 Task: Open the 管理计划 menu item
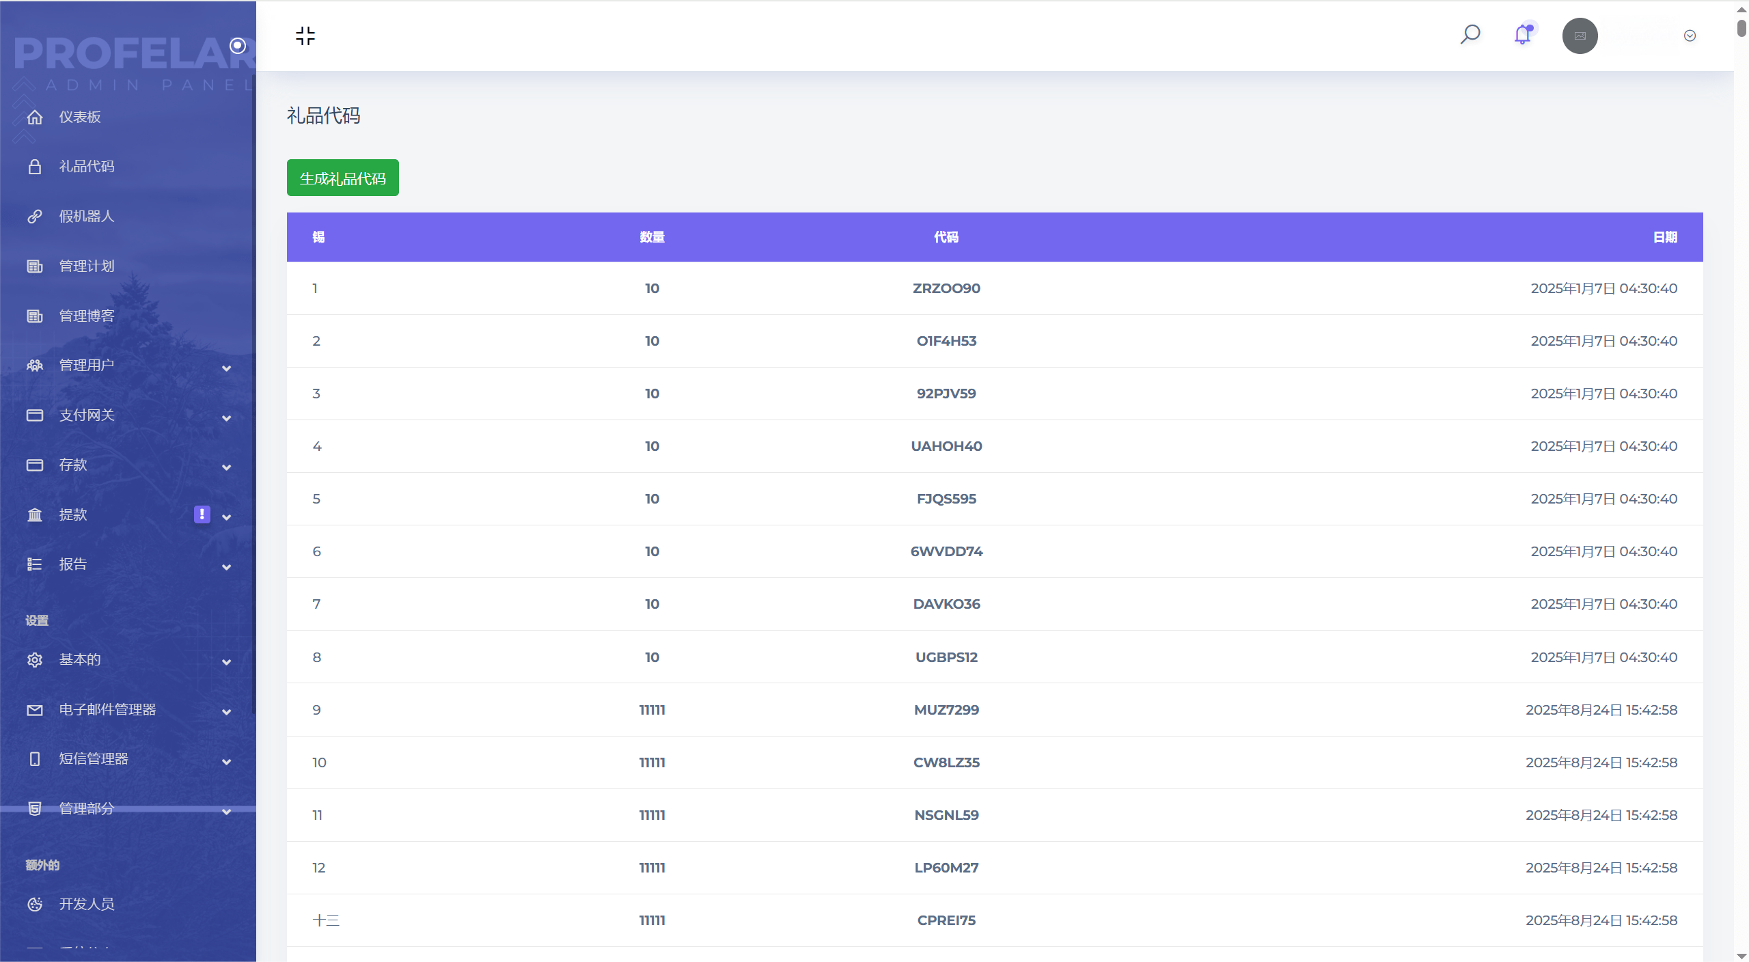[87, 266]
